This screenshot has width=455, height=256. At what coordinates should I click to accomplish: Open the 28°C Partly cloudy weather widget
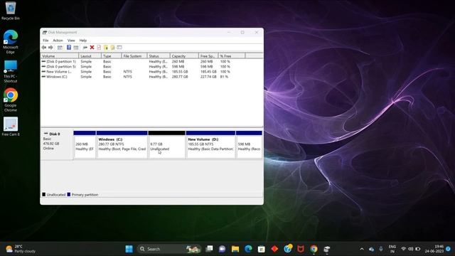point(21,249)
